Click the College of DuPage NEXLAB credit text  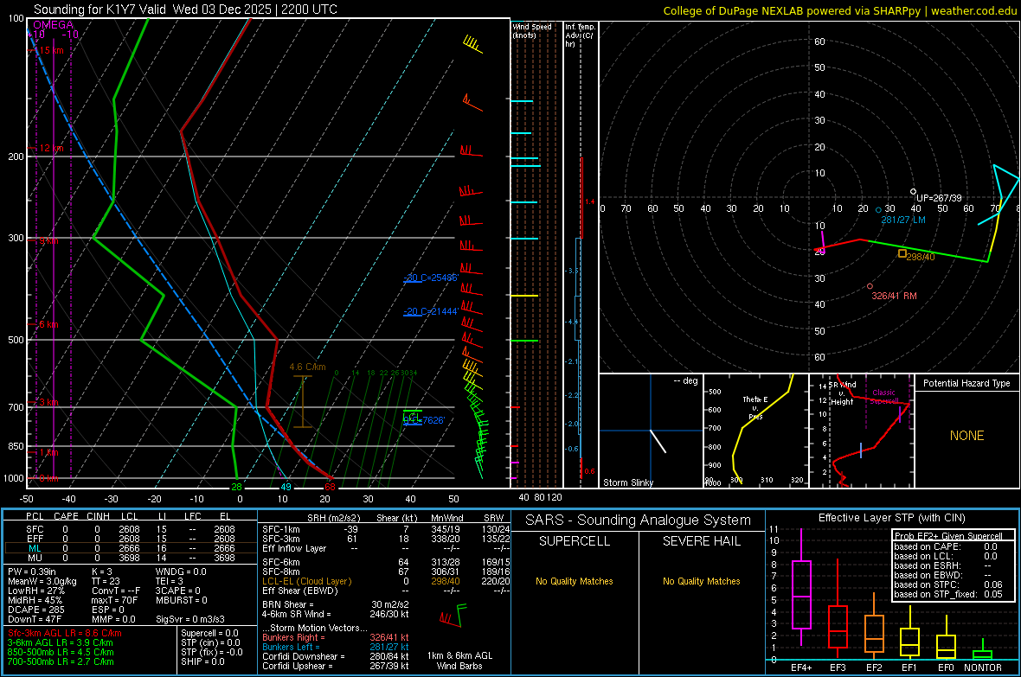coord(839,10)
